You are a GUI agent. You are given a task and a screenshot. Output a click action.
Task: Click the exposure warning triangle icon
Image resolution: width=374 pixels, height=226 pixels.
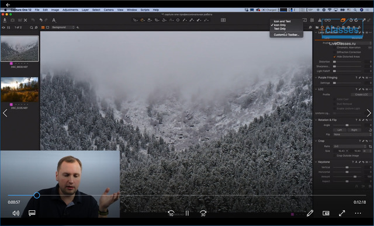[x=320, y=20]
